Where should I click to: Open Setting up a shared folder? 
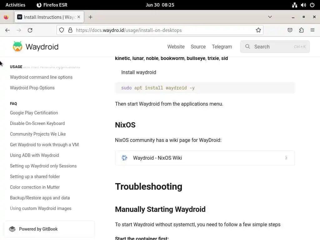(x=35, y=177)
